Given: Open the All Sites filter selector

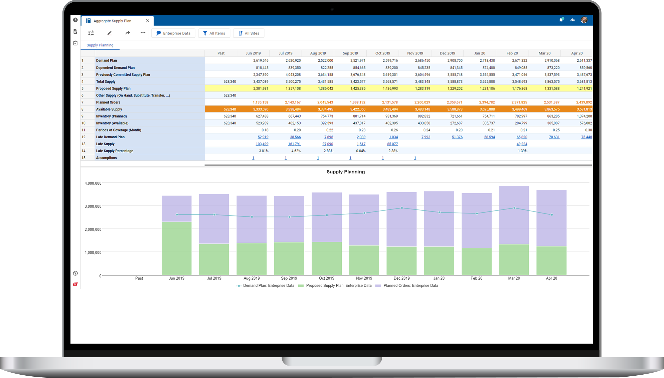Looking at the screenshot, I should 248,33.
